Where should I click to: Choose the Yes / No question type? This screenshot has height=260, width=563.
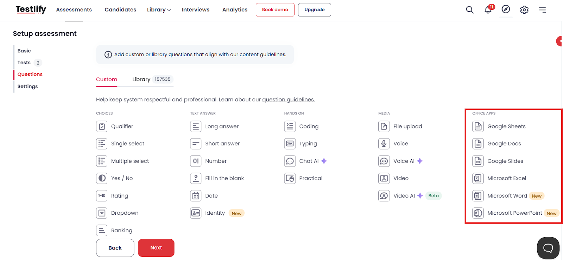[x=114, y=178]
